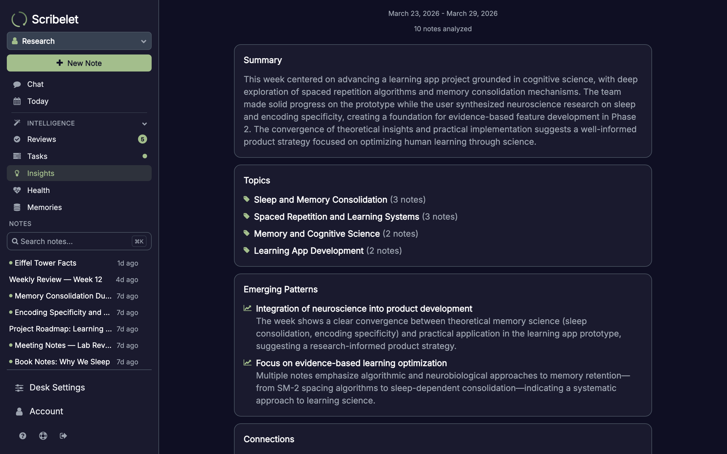
Task: Click chart icon beside Integration of neuroscience
Action: (247, 308)
